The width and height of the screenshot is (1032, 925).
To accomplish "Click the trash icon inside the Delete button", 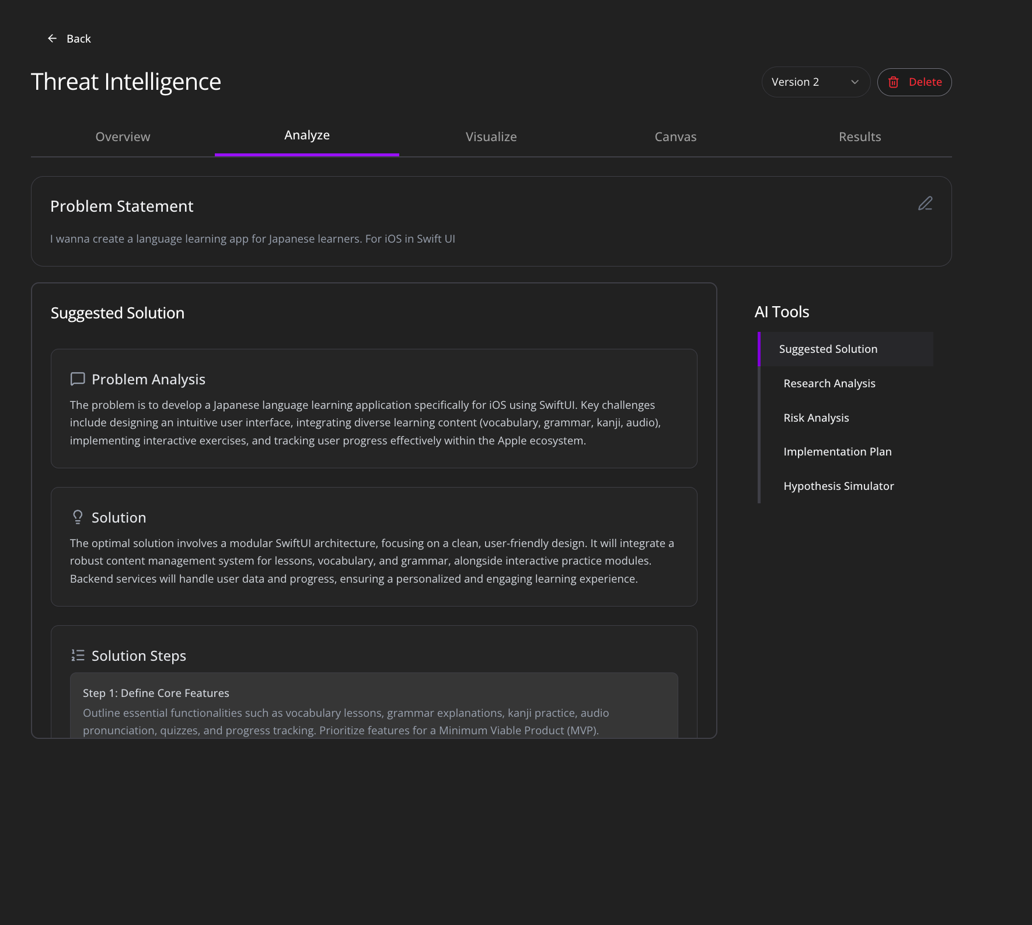I will pyautogui.click(x=893, y=82).
